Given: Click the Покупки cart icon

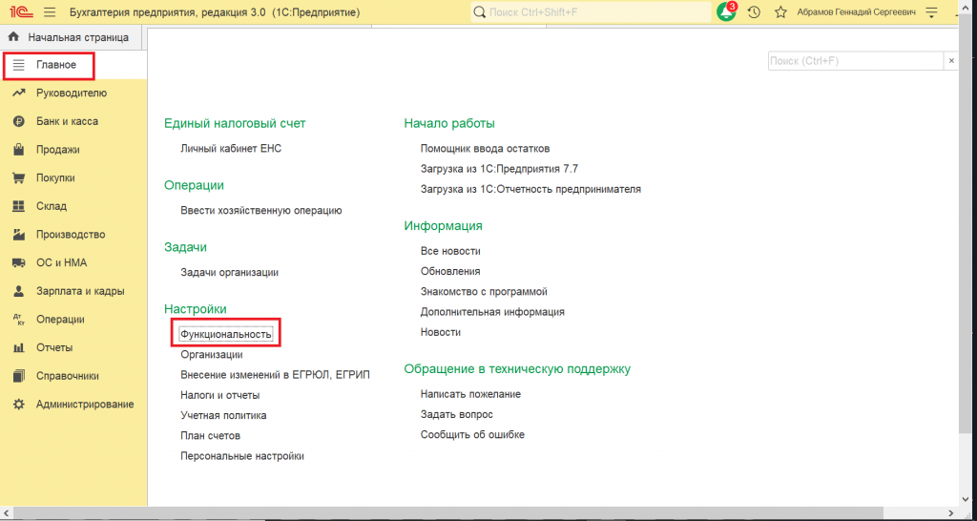Looking at the screenshot, I should click(19, 178).
